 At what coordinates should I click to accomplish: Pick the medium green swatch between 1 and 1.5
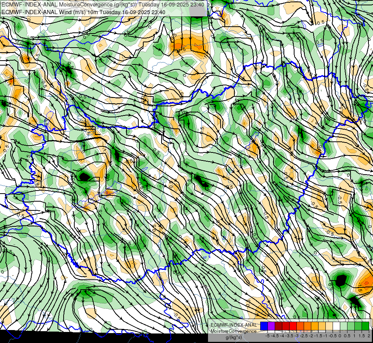(358, 326)
